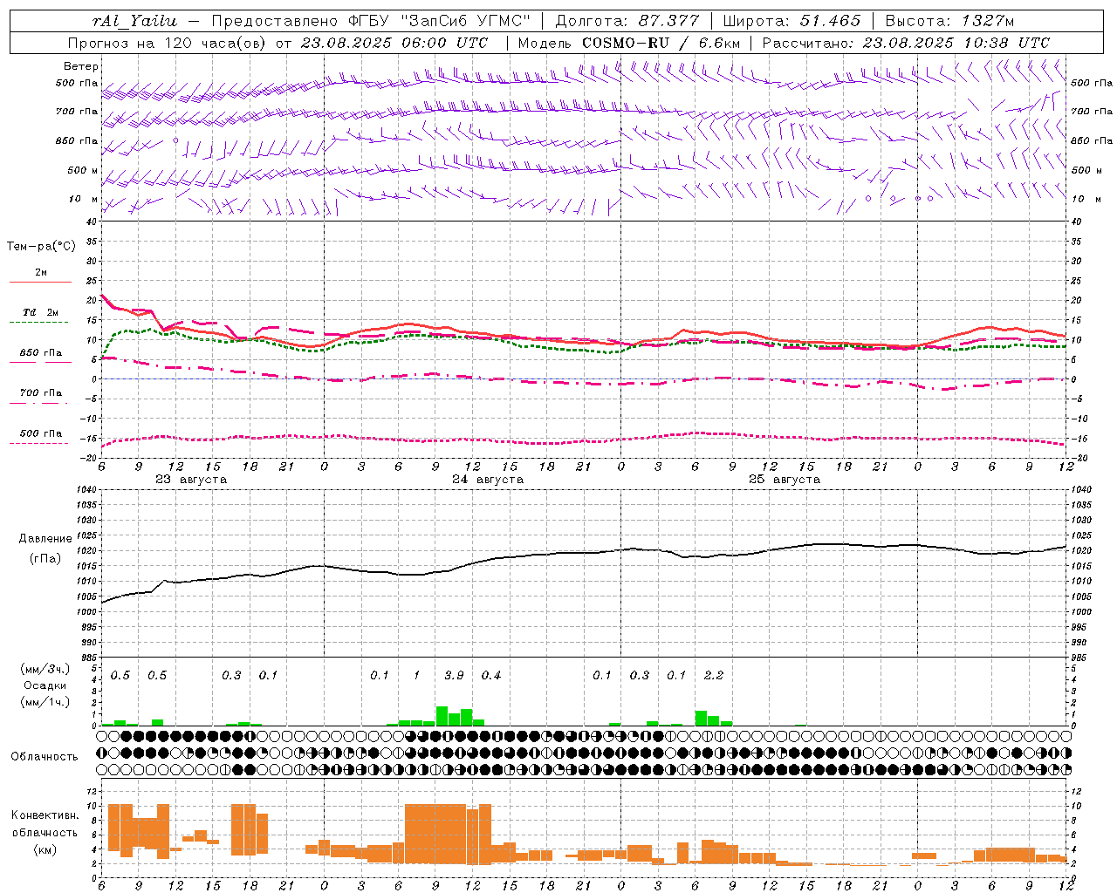Click the precipitation value "3.9"
Image resolution: width=1117 pixels, height=893 pixels.
point(454,675)
